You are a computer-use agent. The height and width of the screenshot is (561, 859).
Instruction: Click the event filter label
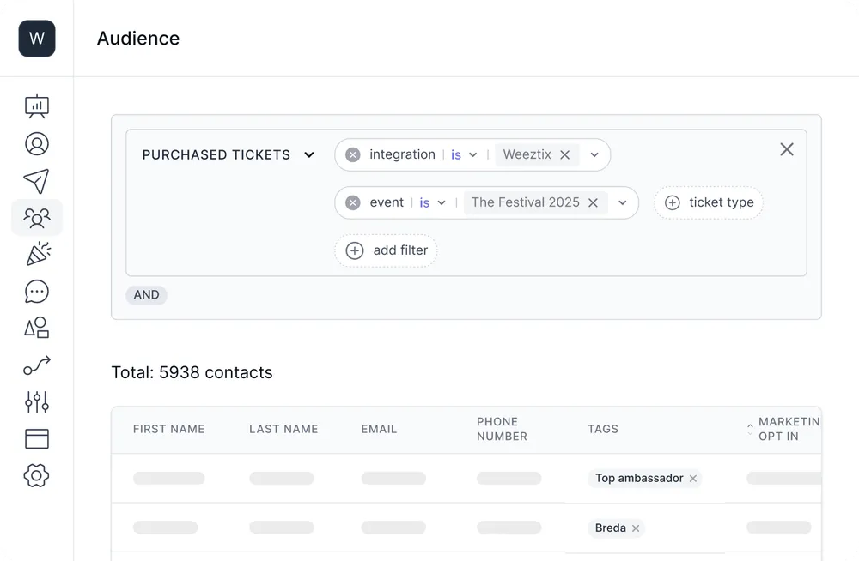coord(387,202)
